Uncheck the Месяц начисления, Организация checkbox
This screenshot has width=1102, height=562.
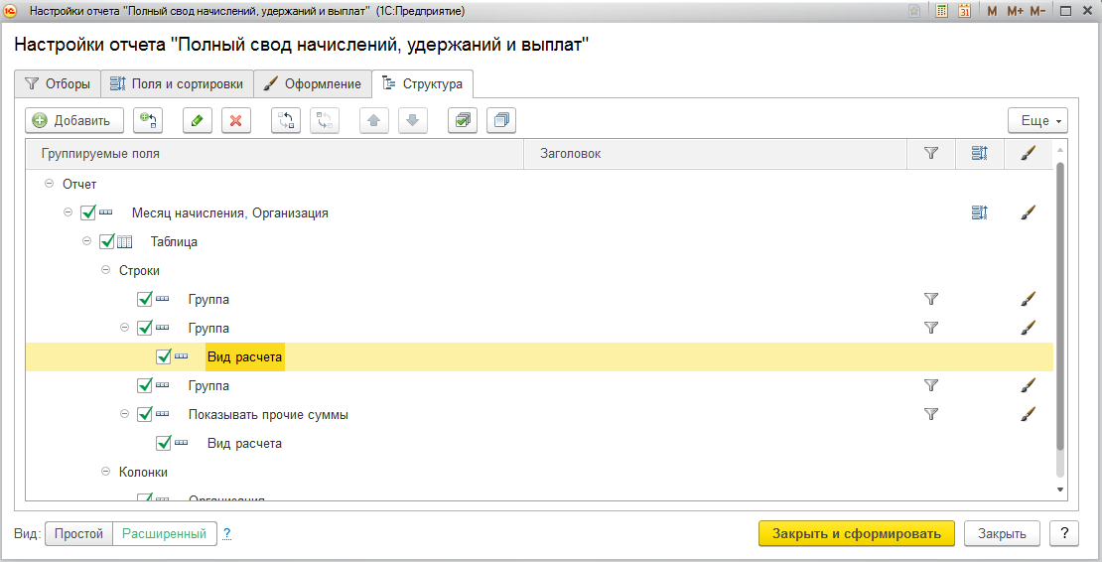pos(87,212)
